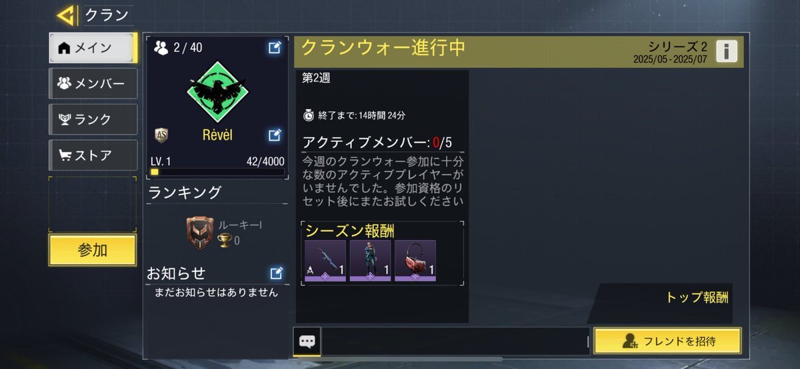
Task: View the backpack season reward
Action: point(415,260)
